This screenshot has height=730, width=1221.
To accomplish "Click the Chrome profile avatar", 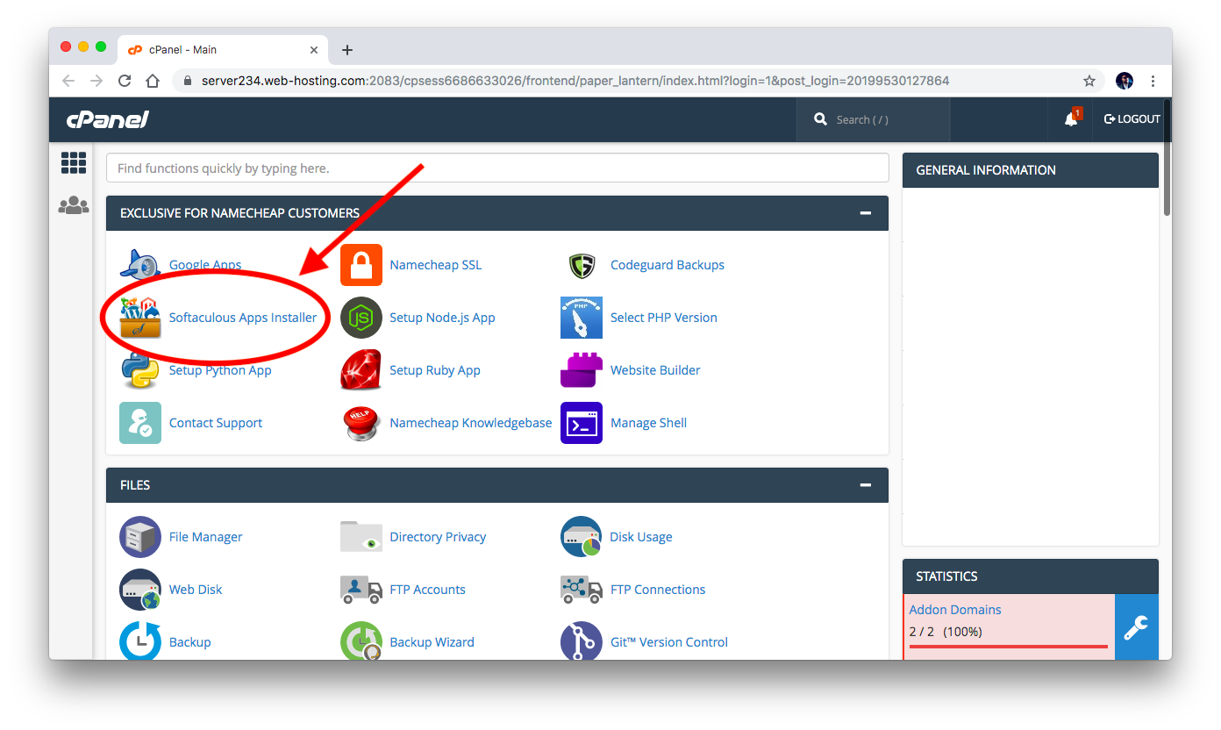I will pyautogui.click(x=1125, y=81).
